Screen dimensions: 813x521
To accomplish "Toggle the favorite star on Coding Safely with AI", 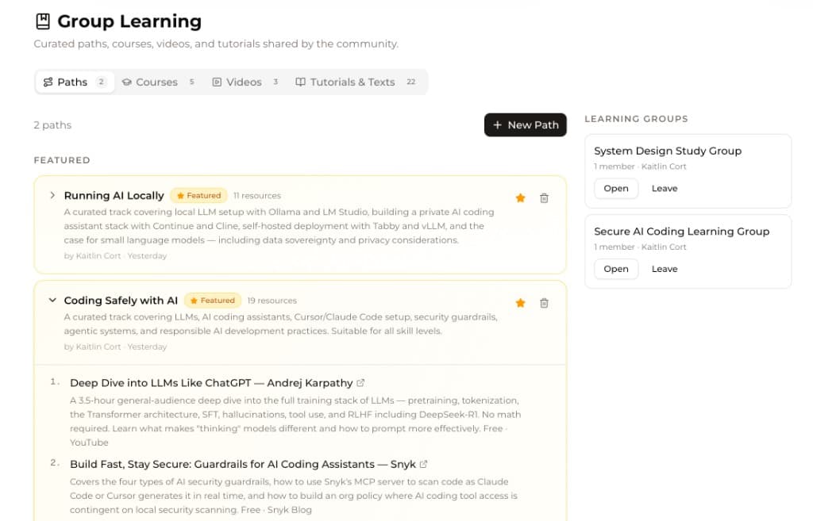I will coord(520,302).
